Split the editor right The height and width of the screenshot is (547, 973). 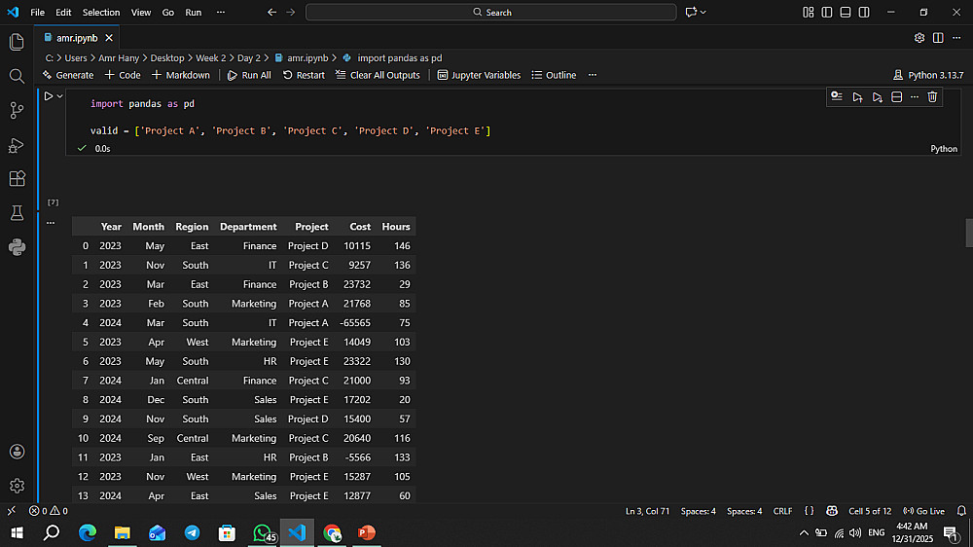point(938,38)
